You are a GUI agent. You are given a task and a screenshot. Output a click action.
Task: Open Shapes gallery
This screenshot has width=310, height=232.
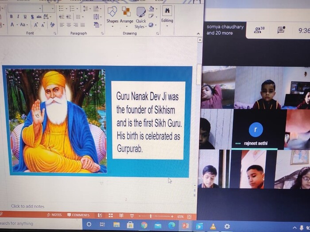pyautogui.click(x=112, y=17)
